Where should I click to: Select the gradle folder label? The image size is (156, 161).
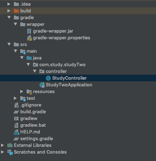27,18
